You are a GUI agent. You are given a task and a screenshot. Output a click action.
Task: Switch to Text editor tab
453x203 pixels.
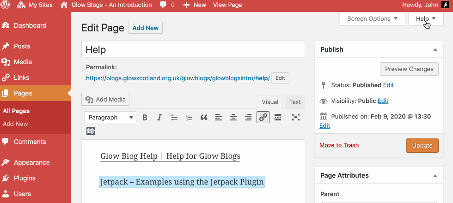[295, 102]
